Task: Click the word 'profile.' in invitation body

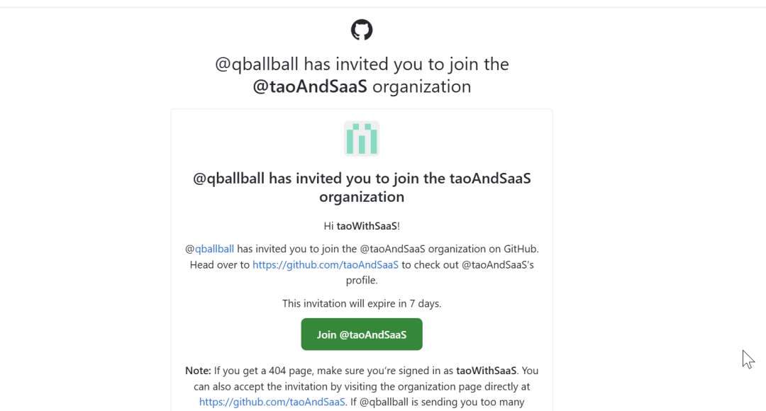Action: [x=362, y=280]
